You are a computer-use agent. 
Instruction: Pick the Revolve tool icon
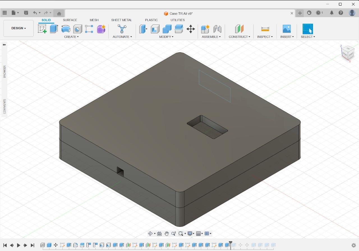pos(66,29)
